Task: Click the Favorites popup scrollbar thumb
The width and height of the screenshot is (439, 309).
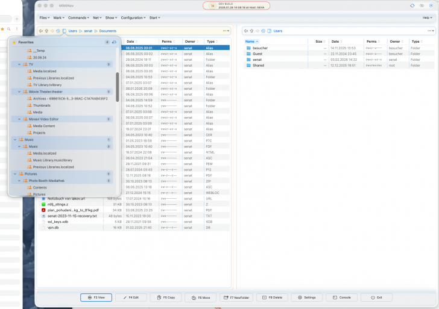Action: click(118, 87)
